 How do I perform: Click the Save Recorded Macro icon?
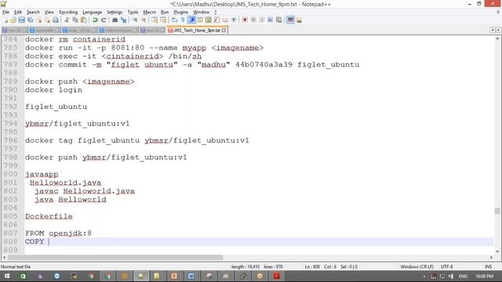279,20
